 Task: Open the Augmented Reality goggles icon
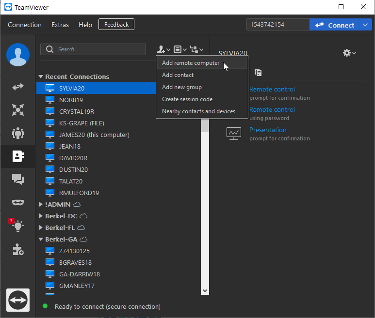click(x=18, y=202)
